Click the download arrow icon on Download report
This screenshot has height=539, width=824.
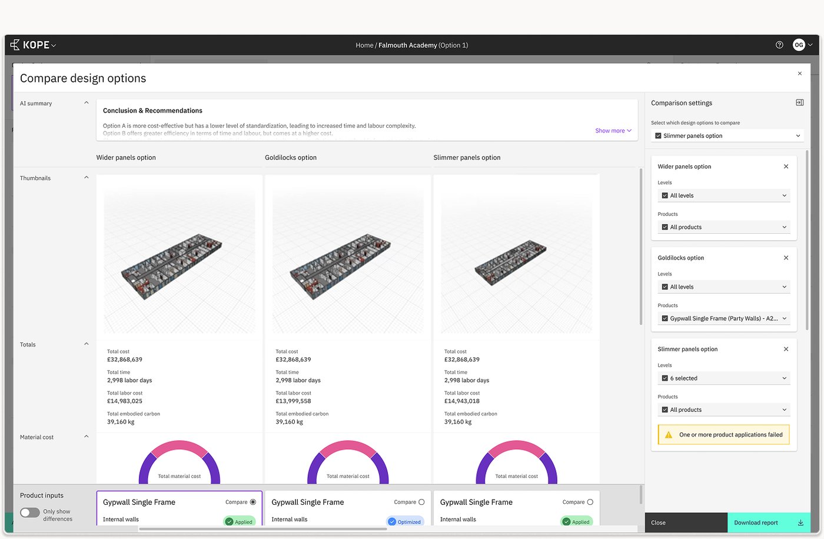[800, 523]
